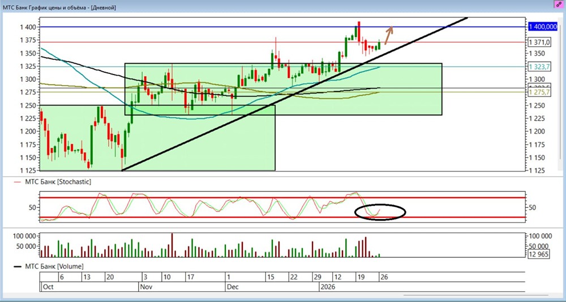
Task: Click the 12 965 volume value label
Action: (539, 254)
